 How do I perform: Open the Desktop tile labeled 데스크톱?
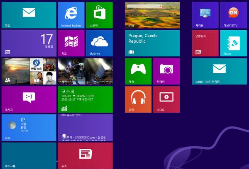[29, 156]
